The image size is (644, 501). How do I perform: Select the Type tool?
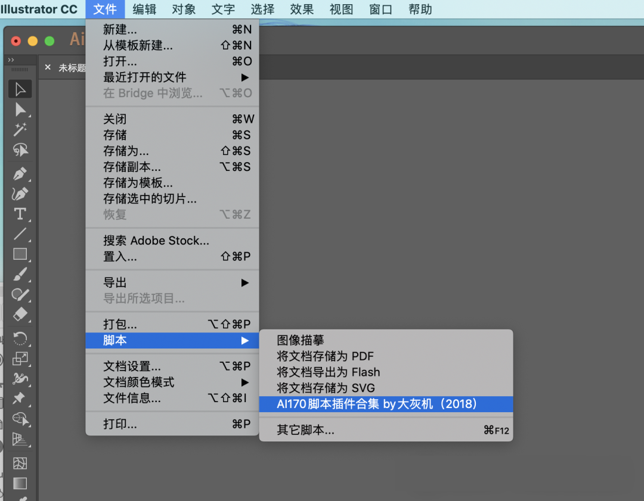20,214
